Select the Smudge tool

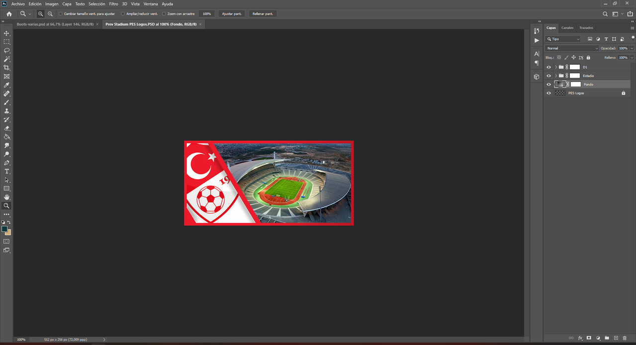pos(6,145)
